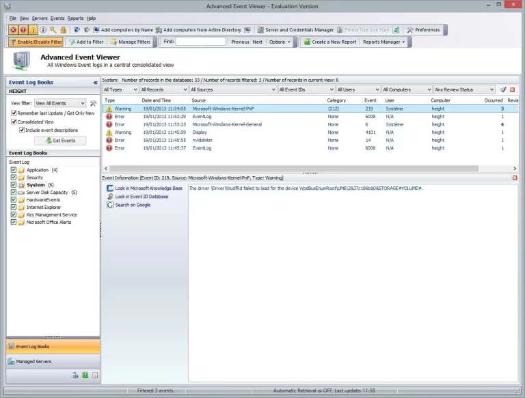The image size is (525, 398).
Task: Click Create a New Report
Action: click(330, 42)
